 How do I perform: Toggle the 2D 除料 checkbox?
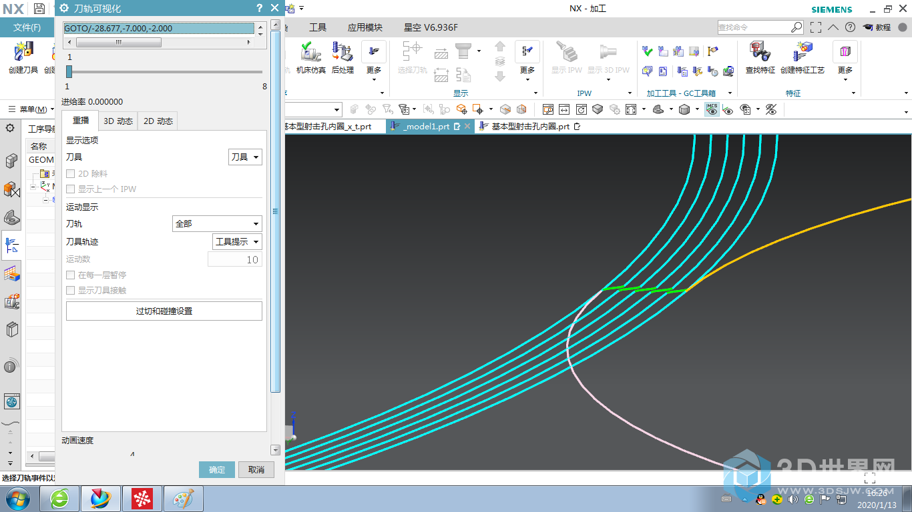[71, 174]
